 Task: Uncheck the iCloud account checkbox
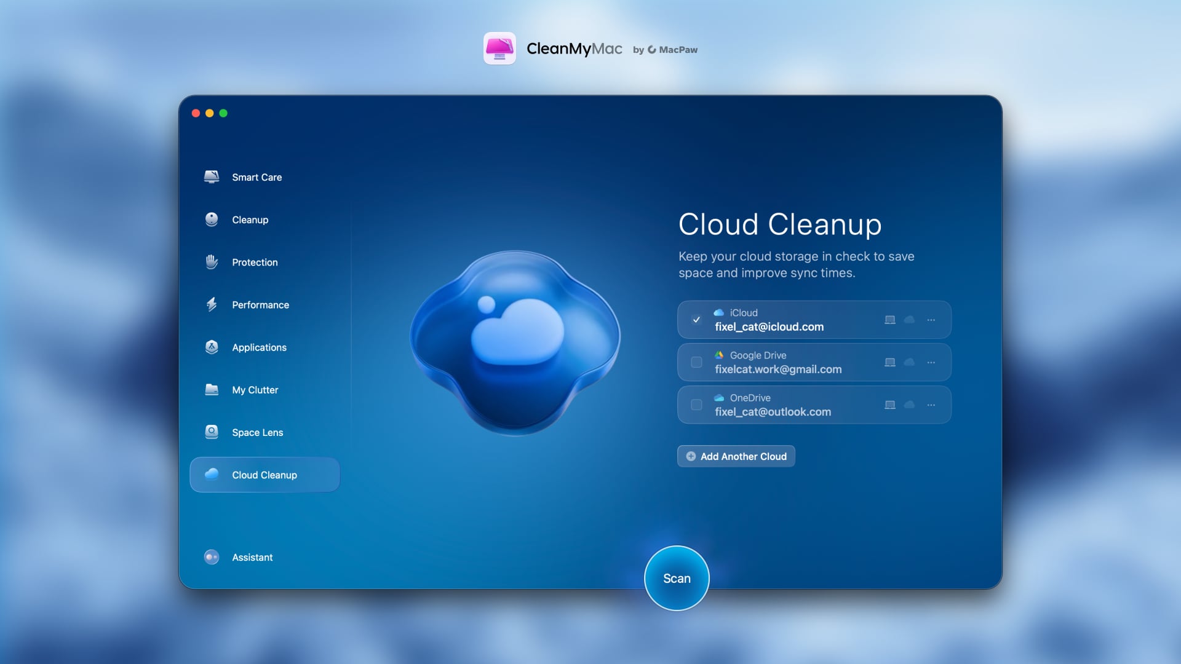(696, 320)
